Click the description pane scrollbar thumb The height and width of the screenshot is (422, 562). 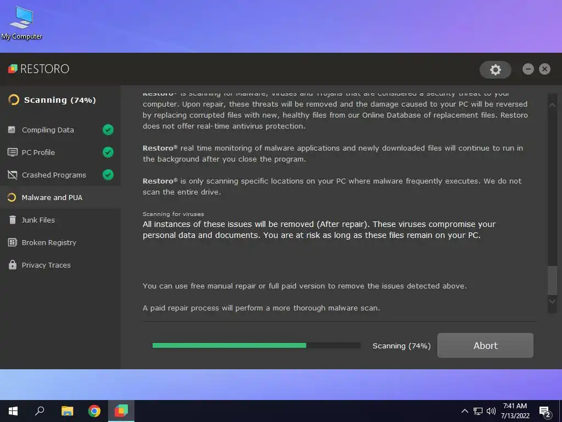[x=552, y=280]
